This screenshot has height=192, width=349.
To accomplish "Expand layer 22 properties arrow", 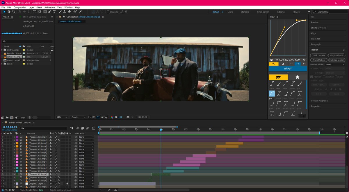I will pyautogui.click(x=14, y=137).
